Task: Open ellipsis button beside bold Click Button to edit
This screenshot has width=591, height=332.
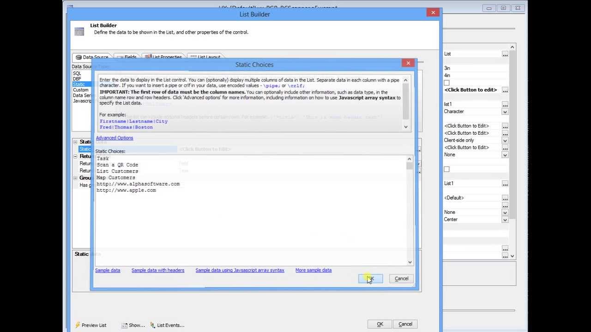Action: [x=505, y=90]
